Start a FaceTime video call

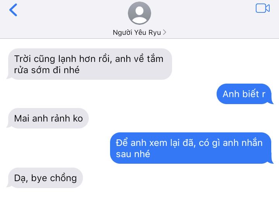(x=263, y=8)
